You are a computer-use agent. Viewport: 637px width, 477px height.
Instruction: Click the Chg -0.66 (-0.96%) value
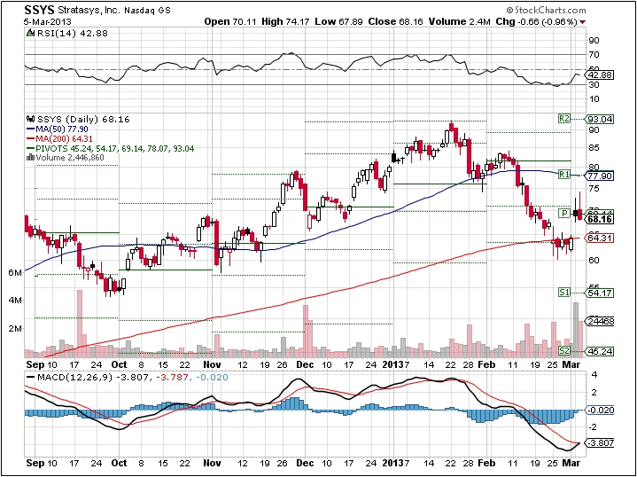click(x=537, y=21)
